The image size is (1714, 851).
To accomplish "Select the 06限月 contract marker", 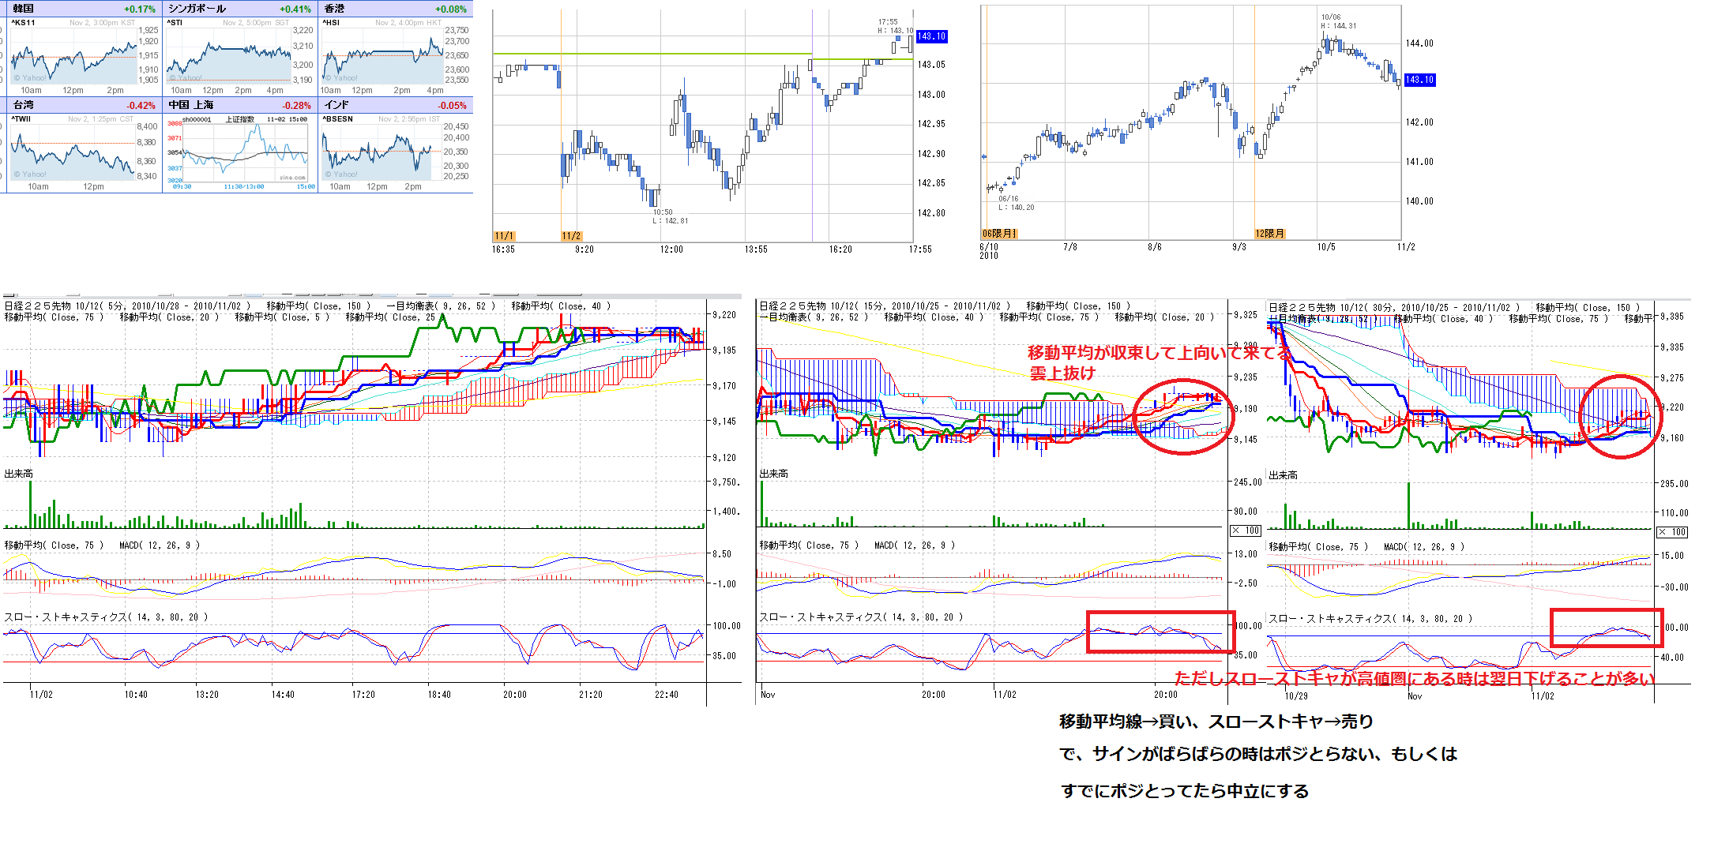I will coord(999,234).
